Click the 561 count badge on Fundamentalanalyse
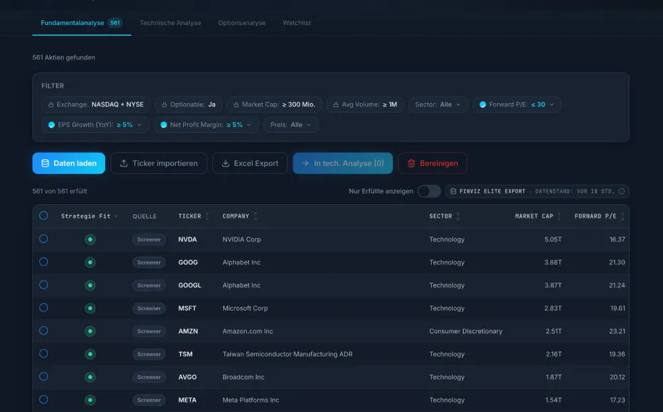 115,23
